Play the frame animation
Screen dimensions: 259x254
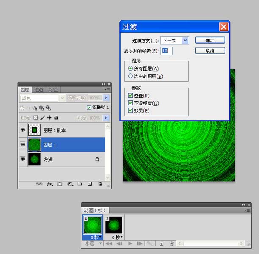coord(130,243)
